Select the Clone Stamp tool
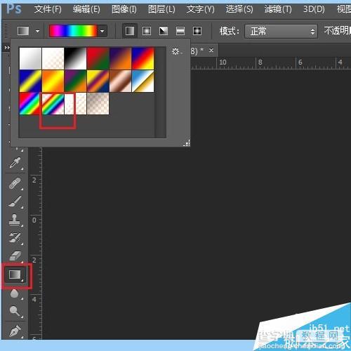Screen dimensions: 351x351 (15, 220)
